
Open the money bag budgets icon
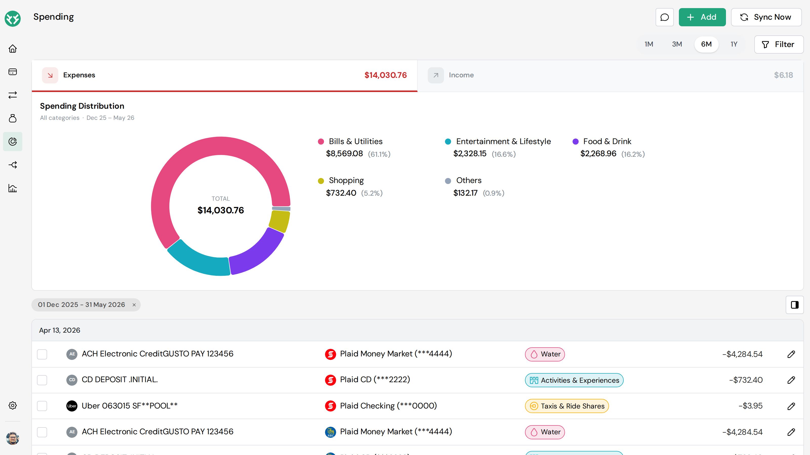13,118
